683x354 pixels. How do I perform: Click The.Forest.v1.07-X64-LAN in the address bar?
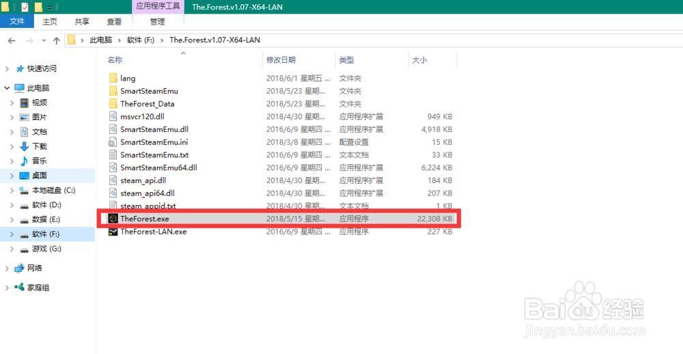point(214,40)
